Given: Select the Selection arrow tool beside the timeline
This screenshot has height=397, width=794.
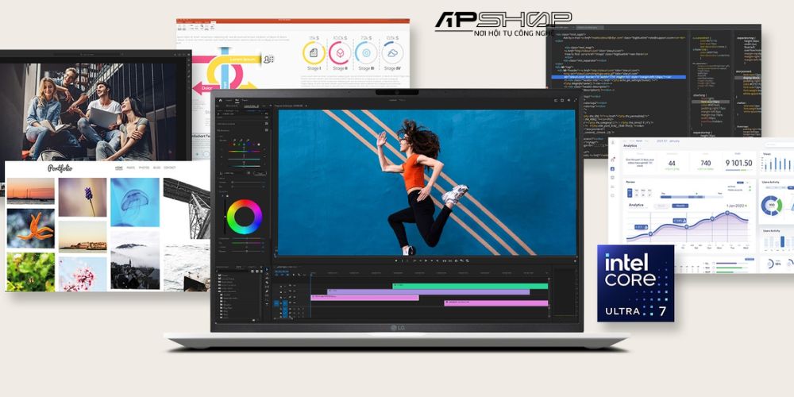Looking at the screenshot, I should point(267,269).
